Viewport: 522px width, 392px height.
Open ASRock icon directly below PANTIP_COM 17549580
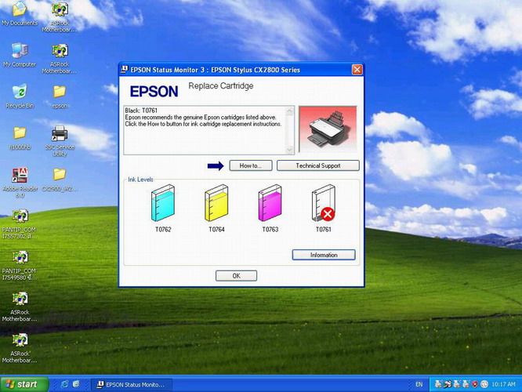(x=20, y=306)
